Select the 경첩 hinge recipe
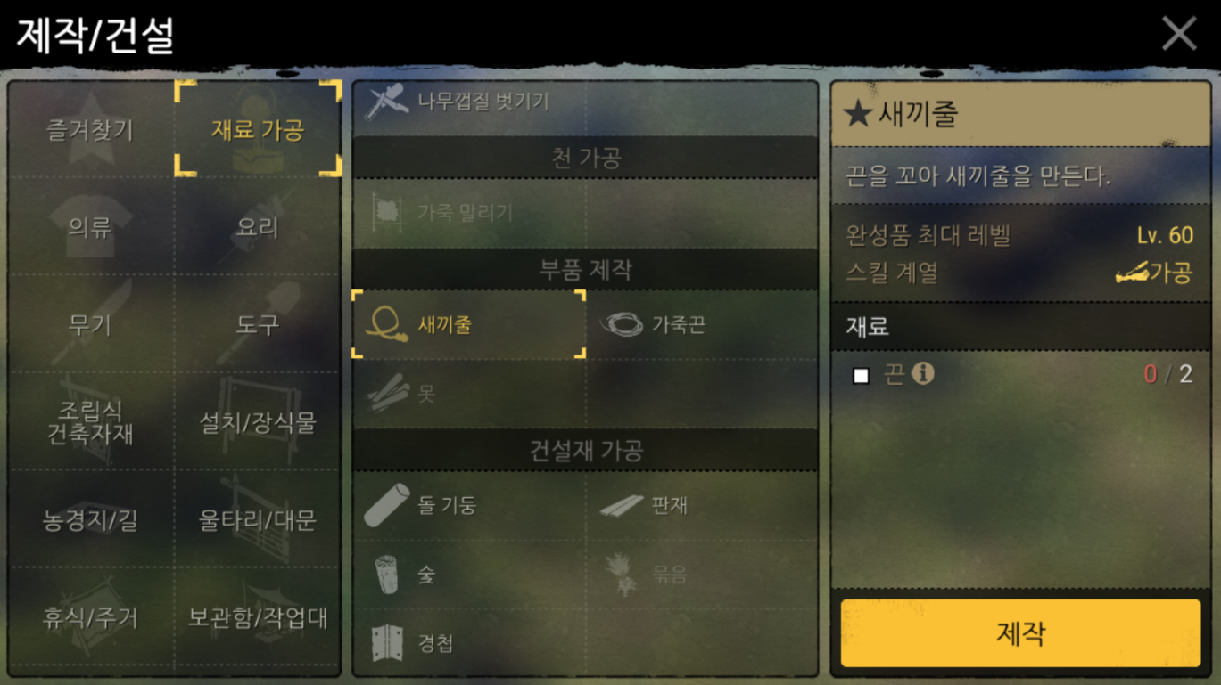Screen dimensions: 1221x685 click(469, 643)
